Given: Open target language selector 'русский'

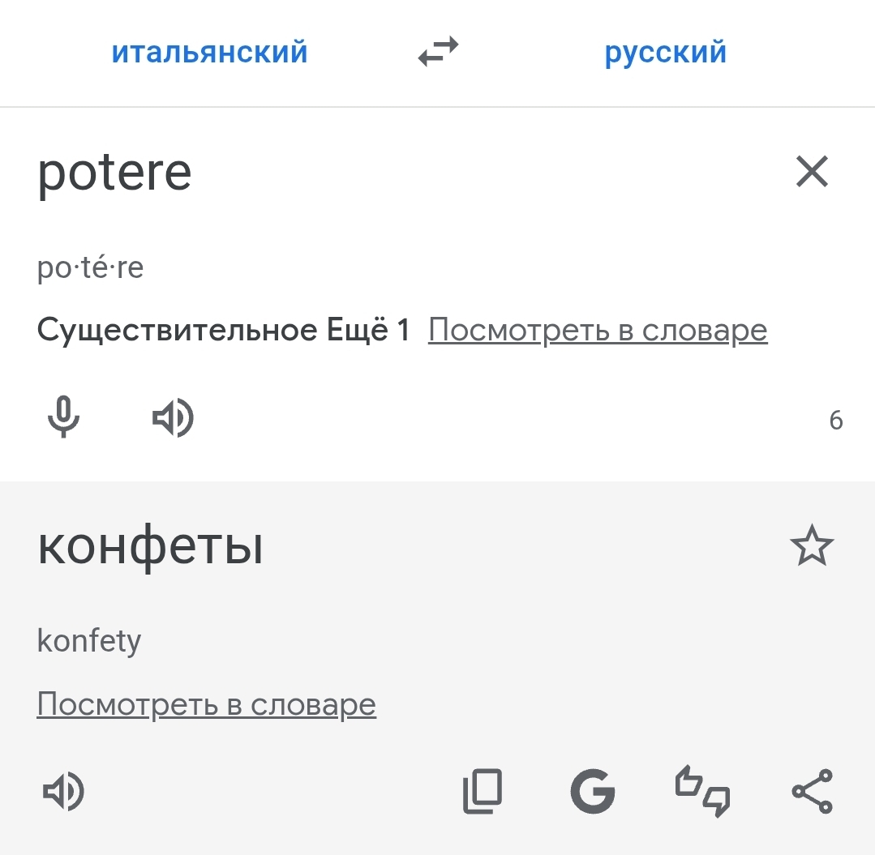Looking at the screenshot, I should (x=666, y=53).
